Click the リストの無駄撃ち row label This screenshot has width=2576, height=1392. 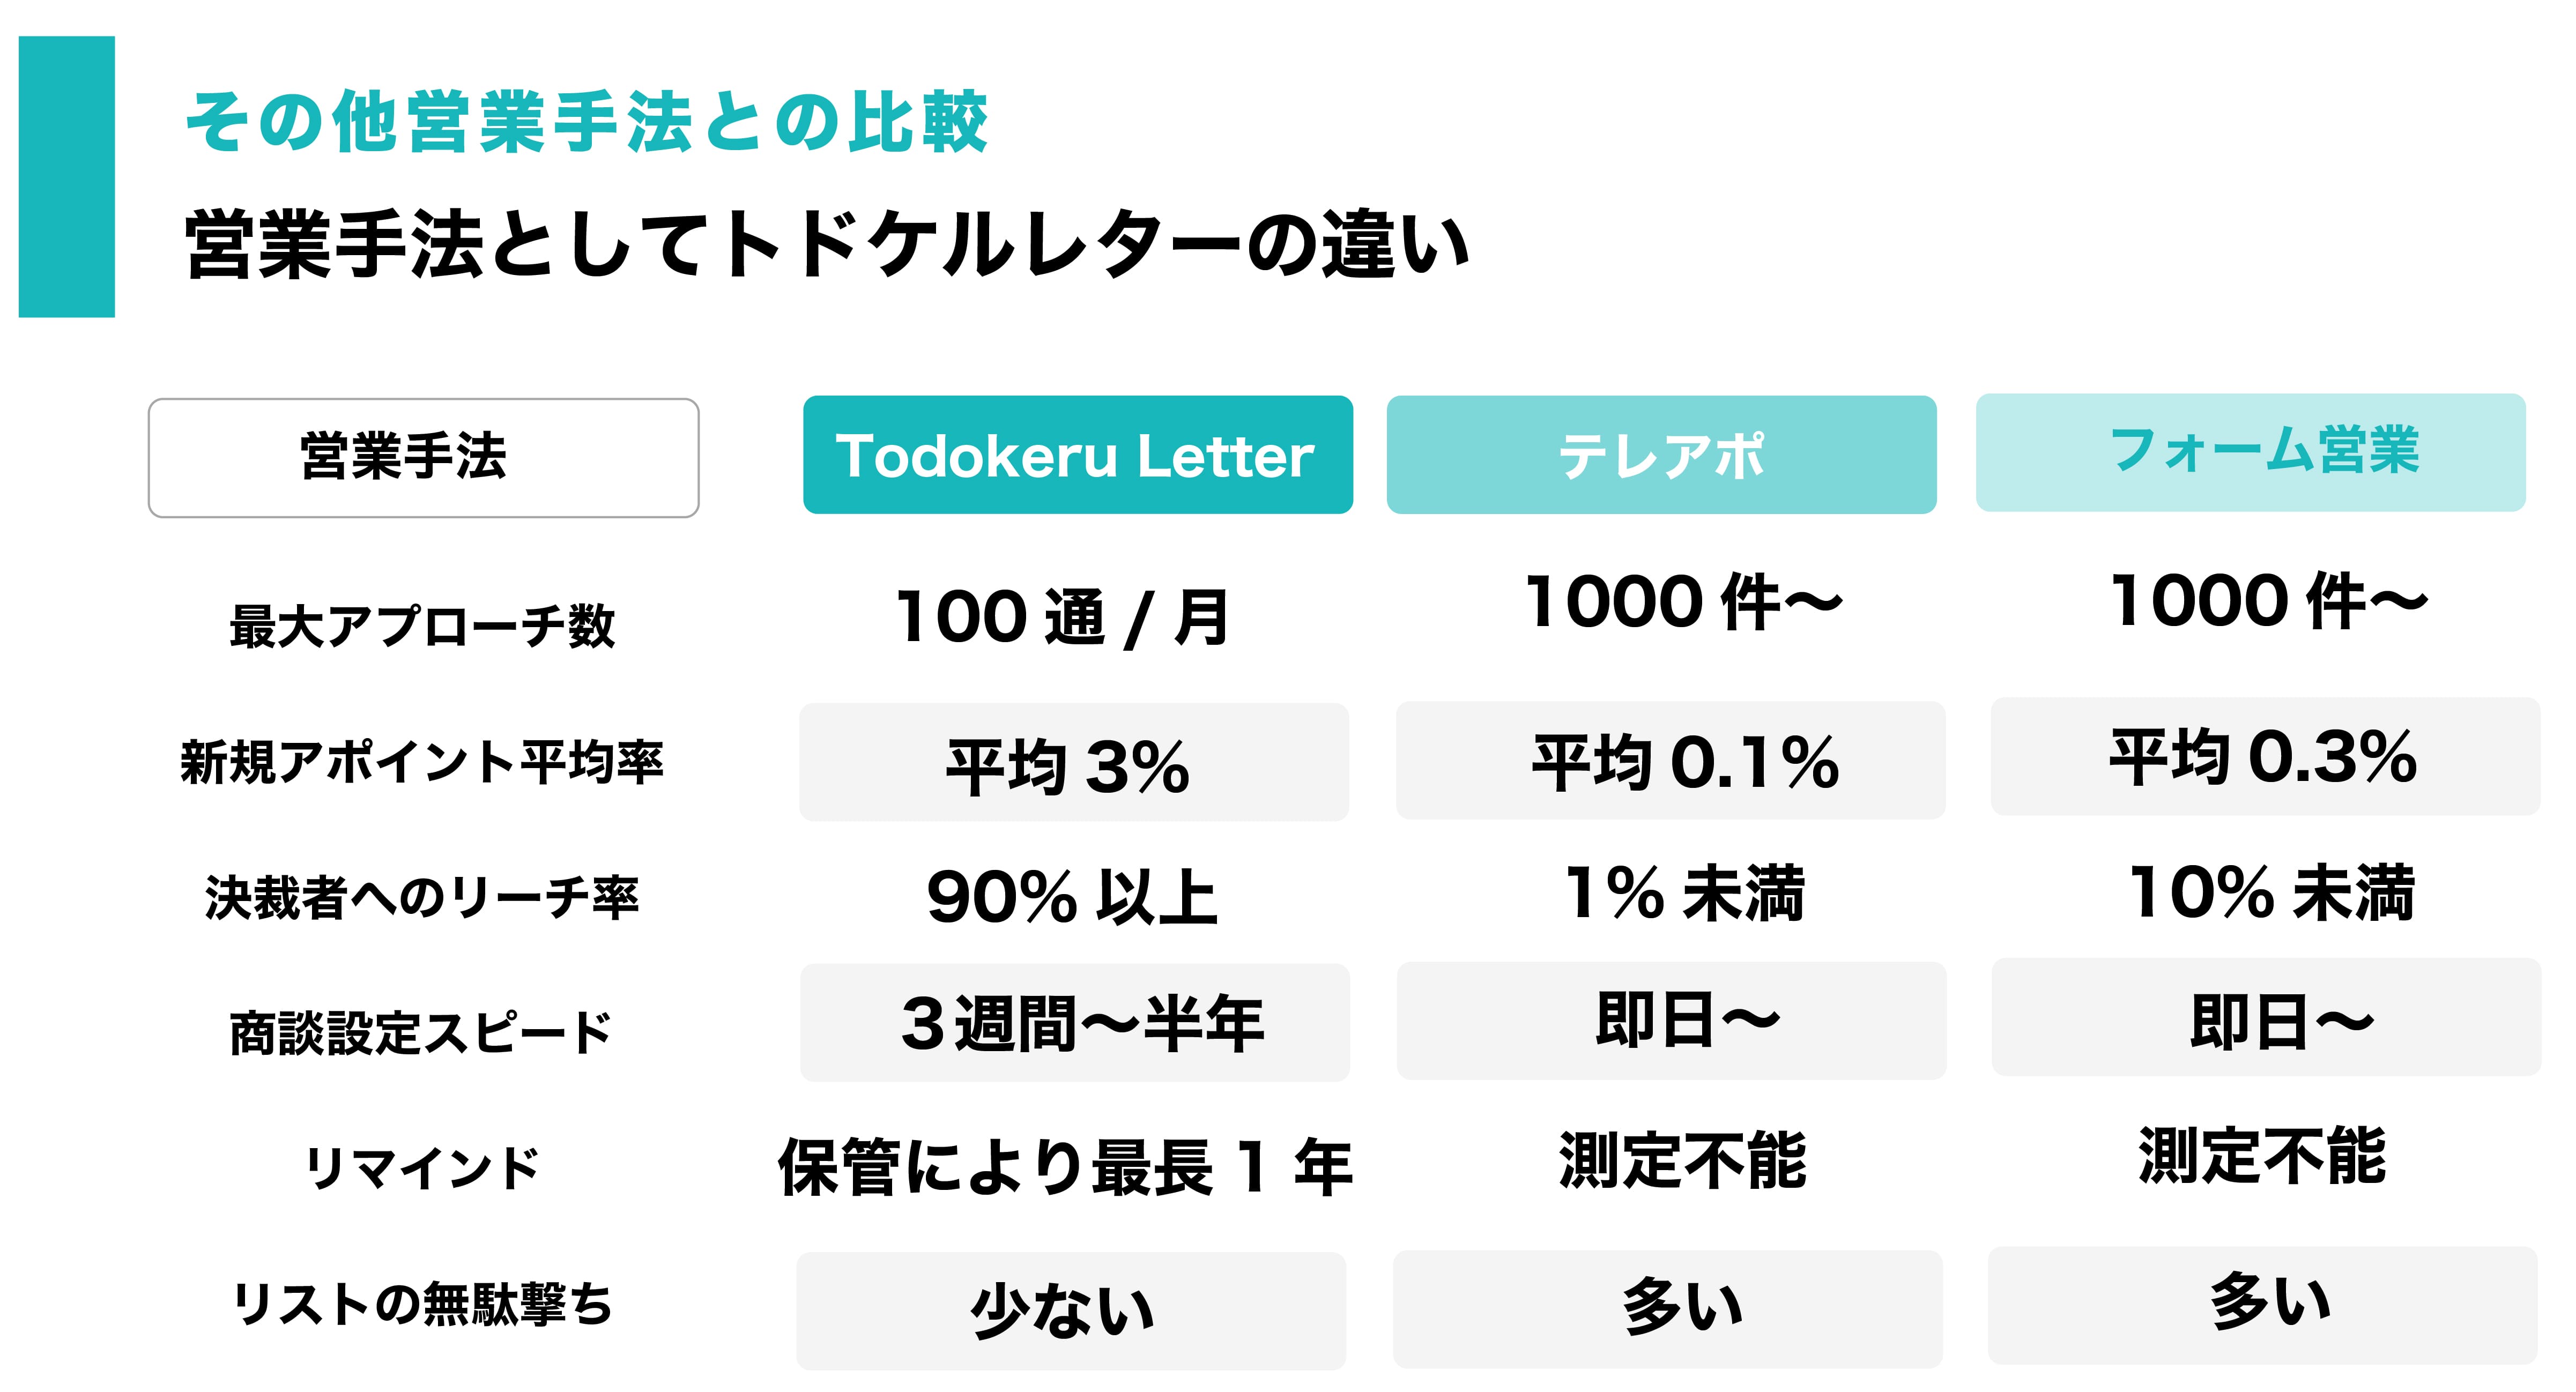(422, 1304)
